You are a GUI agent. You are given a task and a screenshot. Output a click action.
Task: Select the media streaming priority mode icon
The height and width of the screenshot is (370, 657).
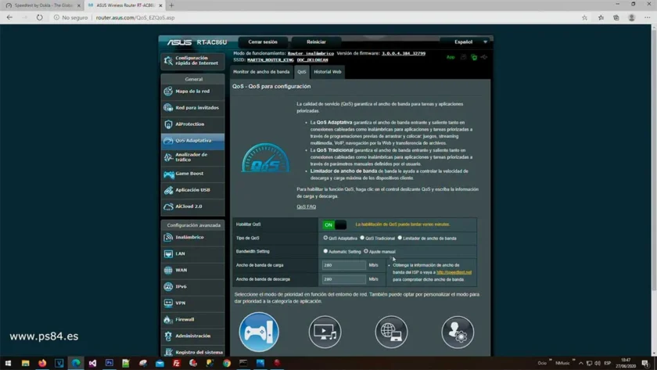(x=325, y=332)
